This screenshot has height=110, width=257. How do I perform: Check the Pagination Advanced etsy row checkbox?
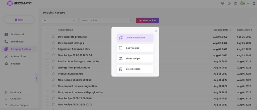tap(47, 49)
